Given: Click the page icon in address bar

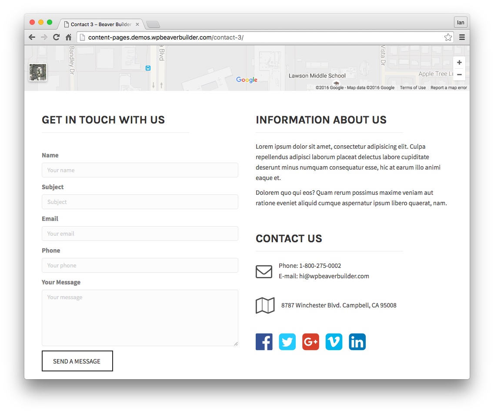Looking at the screenshot, I should click(82, 37).
